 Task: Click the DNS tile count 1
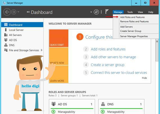tap(141, 104)
